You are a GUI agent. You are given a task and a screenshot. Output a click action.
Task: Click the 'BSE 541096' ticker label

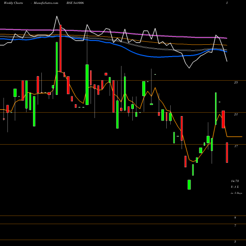(75, 3)
